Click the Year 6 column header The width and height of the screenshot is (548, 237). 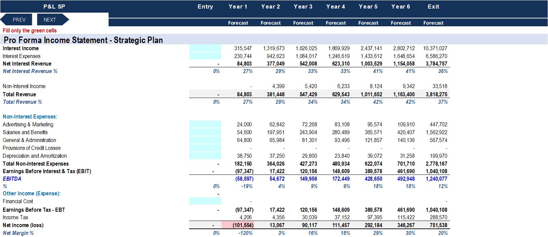click(x=400, y=6)
